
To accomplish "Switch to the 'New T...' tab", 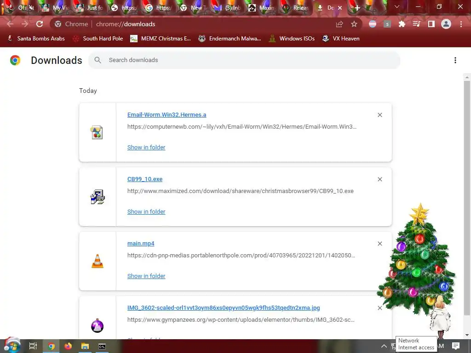I will pyautogui.click(x=193, y=8).
